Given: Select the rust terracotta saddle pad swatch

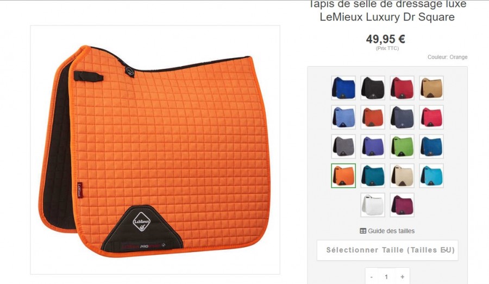Looking at the screenshot, I should tap(373, 117).
